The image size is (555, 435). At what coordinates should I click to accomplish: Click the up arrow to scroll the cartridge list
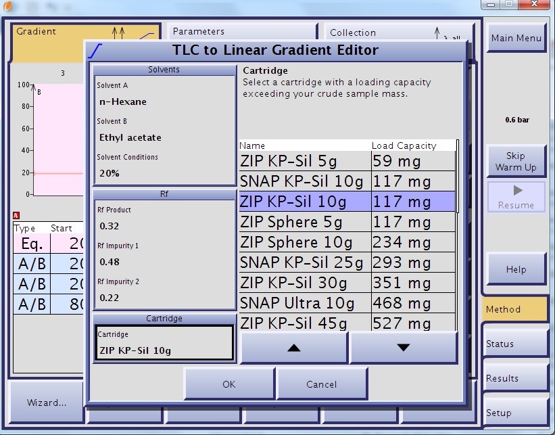tap(294, 348)
